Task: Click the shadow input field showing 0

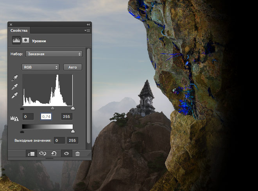Action: (x=28, y=117)
